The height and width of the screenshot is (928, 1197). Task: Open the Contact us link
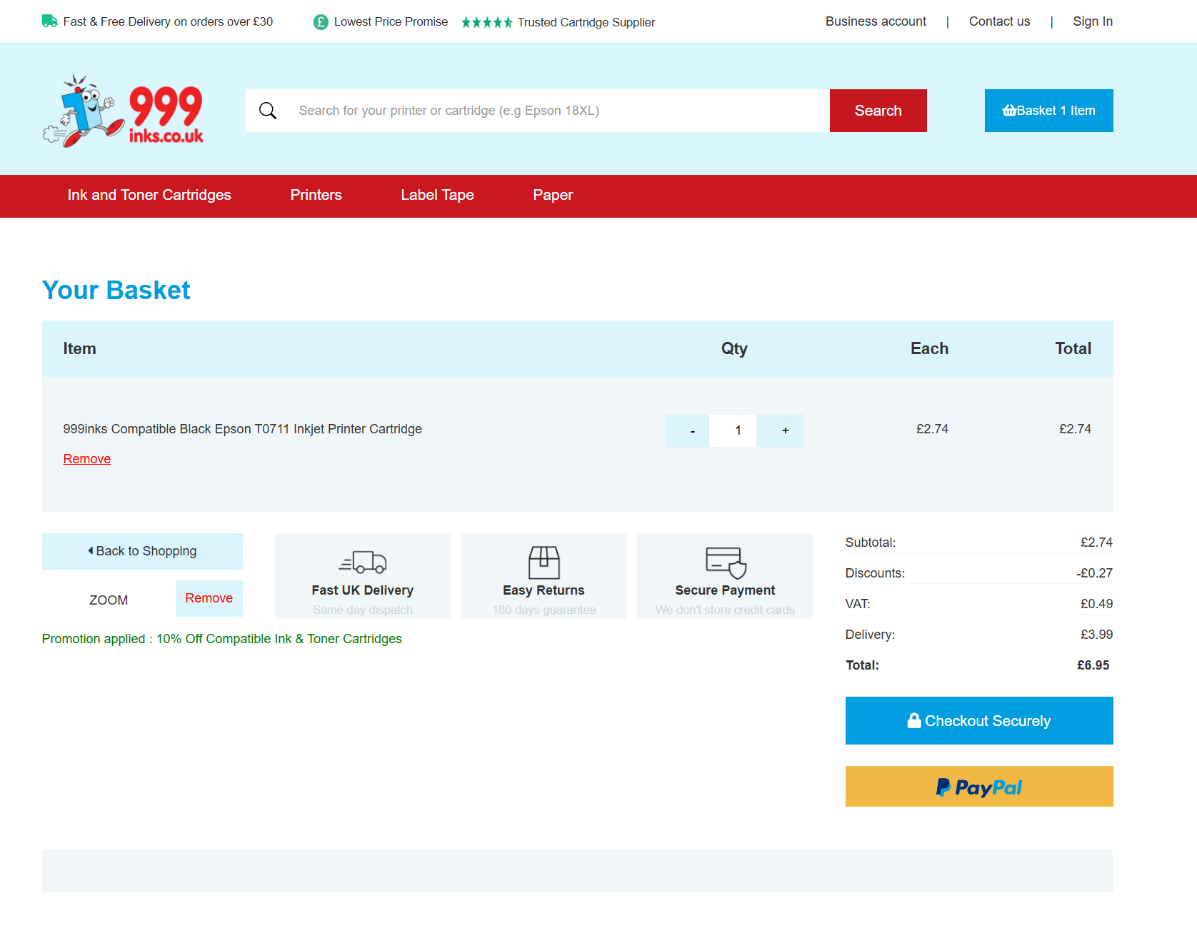(x=999, y=21)
